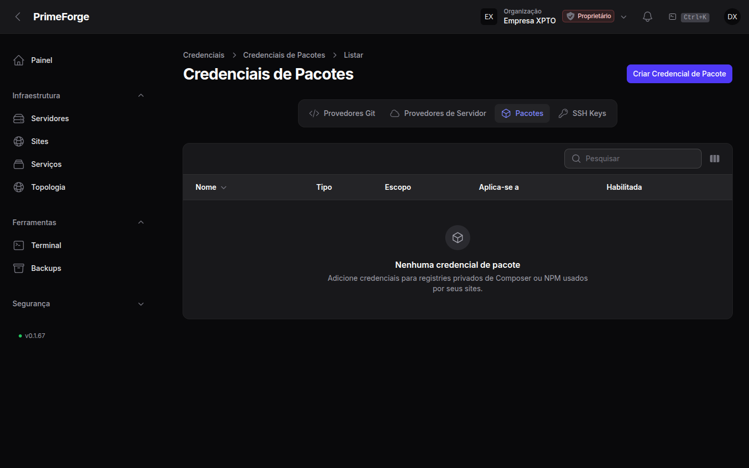
Task: Expand the Segurança section
Action: coord(141,304)
